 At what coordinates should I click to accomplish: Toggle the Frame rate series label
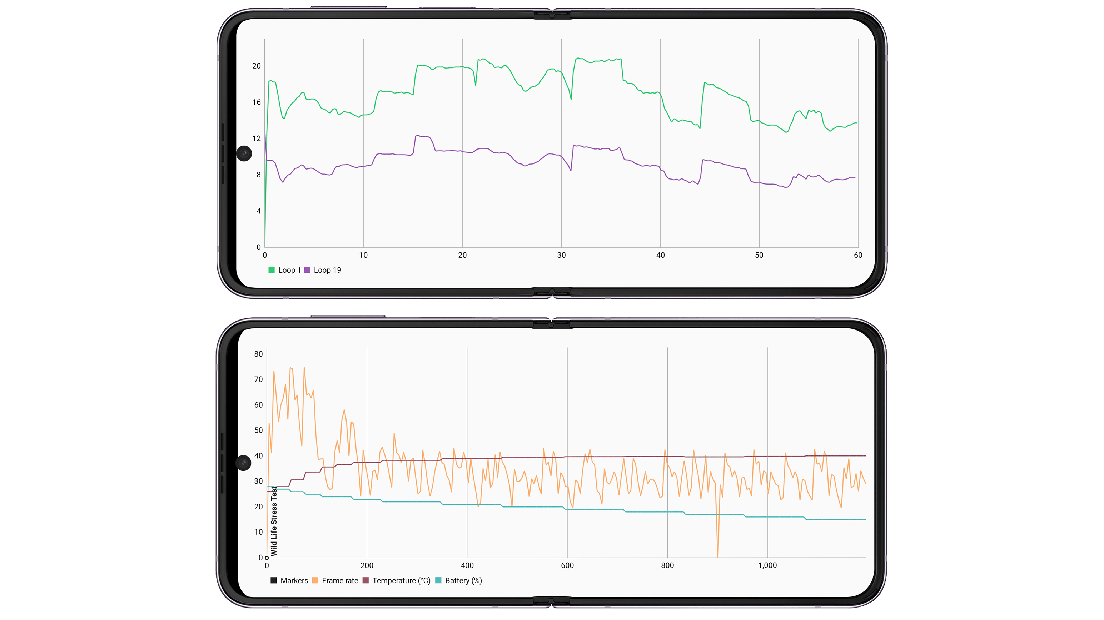click(340, 581)
